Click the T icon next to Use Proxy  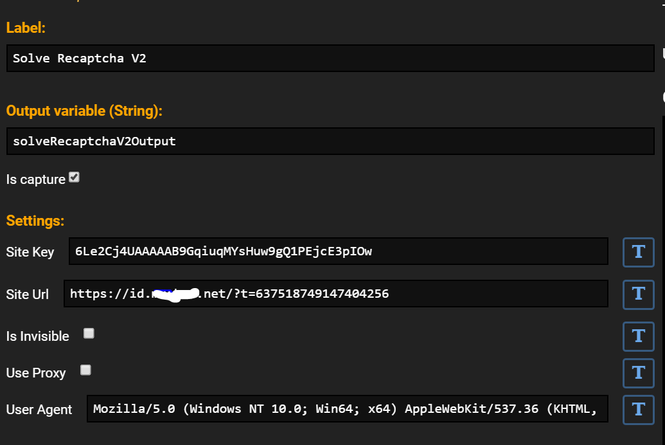click(638, 373)
